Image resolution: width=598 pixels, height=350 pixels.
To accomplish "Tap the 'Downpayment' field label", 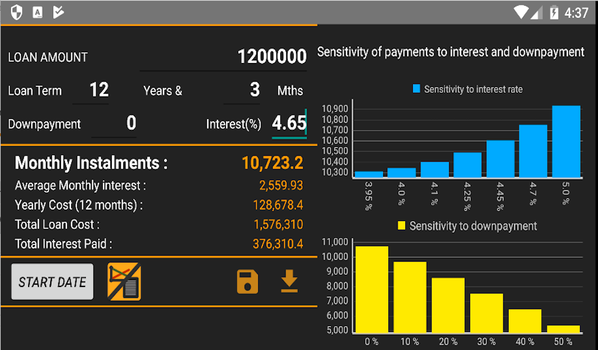I will [x=44, y=124].
